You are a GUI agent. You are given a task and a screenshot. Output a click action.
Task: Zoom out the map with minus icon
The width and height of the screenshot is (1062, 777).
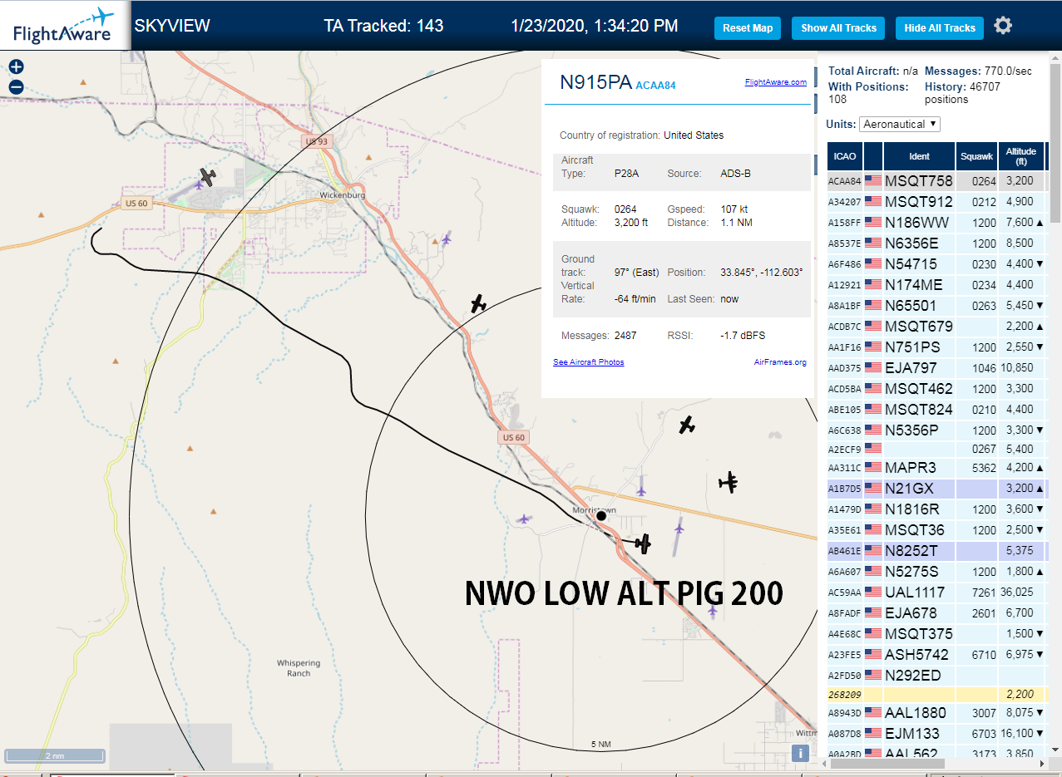tap(16, 87)
